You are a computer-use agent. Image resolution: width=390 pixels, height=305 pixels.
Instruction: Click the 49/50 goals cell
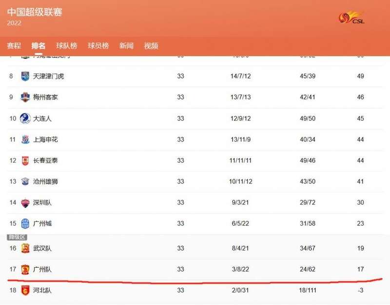pyautogui.click(x=308, y=118)
